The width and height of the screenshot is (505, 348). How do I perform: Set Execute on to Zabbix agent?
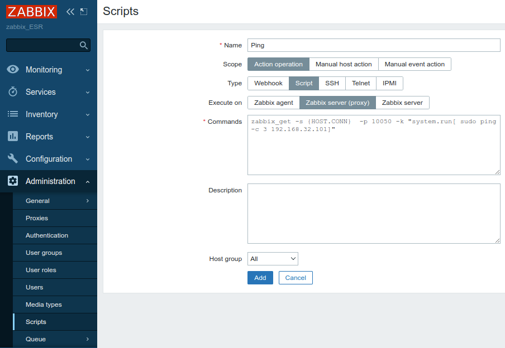273,103
